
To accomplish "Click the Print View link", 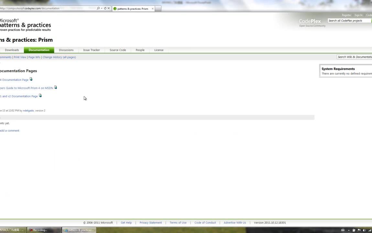I will pos(20,57).
